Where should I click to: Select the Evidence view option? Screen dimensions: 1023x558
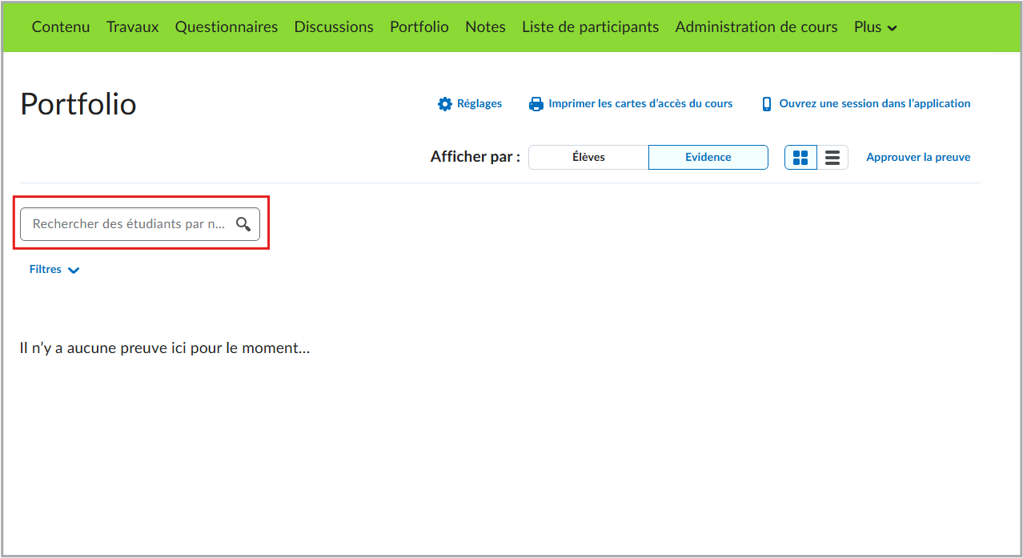708,158
